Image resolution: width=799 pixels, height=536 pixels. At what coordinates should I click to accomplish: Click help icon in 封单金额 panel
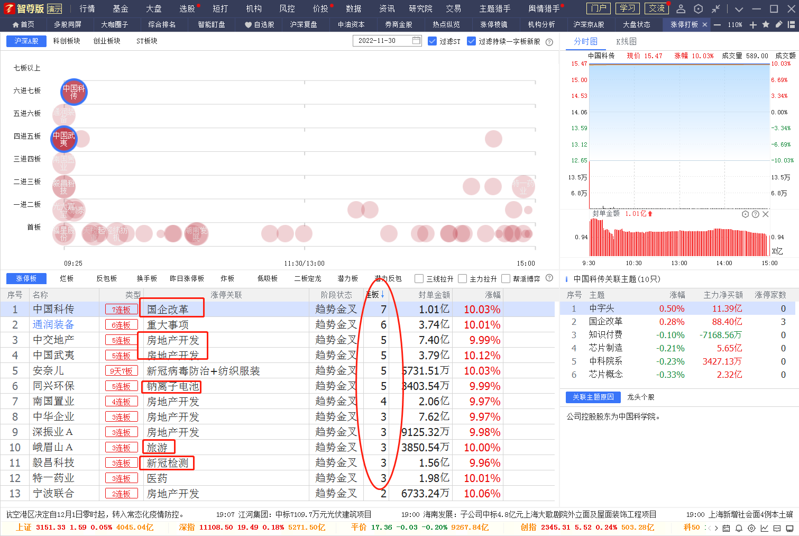pyautogui.click(x=756, y=214)
